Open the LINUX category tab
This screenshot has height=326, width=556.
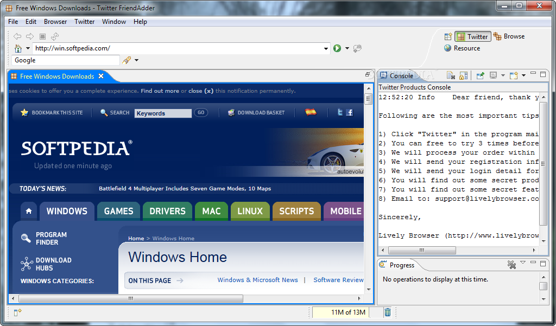click(250, 211)
